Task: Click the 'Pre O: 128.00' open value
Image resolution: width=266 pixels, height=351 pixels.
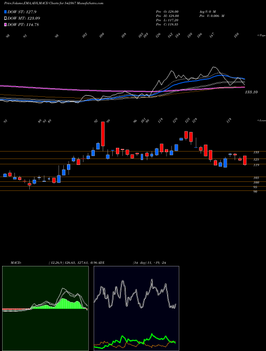Action: (167, 11)
